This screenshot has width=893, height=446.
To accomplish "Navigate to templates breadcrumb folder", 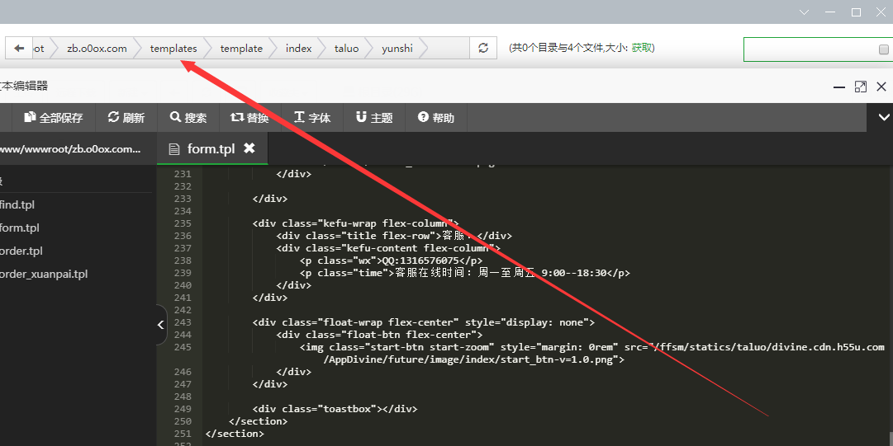I will tap(173, 49).
